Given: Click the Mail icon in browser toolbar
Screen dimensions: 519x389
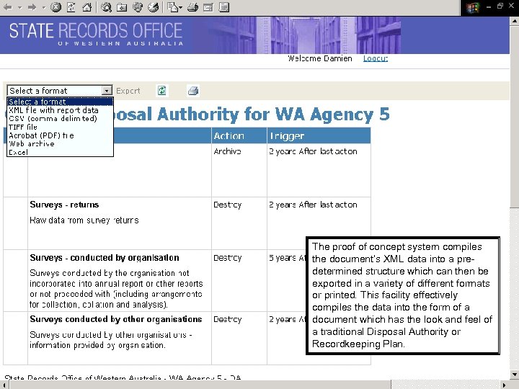Looking at the screenshot, I should click(x=172, y=7).
